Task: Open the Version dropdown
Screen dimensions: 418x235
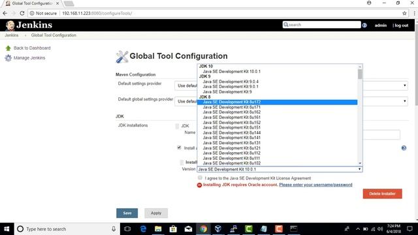Action: [x=280, y=169]
